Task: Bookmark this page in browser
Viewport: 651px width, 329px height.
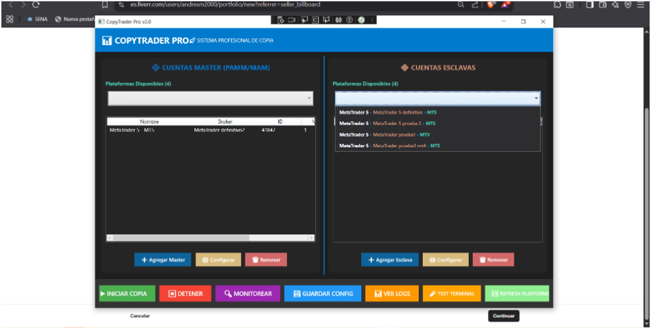Action: pyautogui.click(x=105, y=5)
